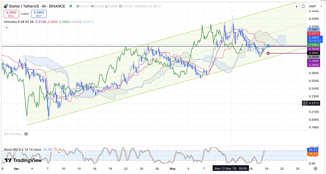Click the down arrow button near USDT

[x=297, y=6]
